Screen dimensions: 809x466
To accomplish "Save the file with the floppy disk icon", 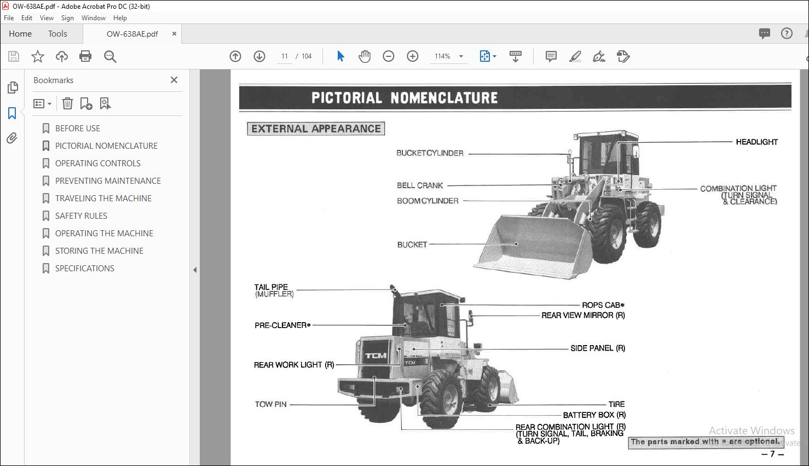I will pos(14,56).
